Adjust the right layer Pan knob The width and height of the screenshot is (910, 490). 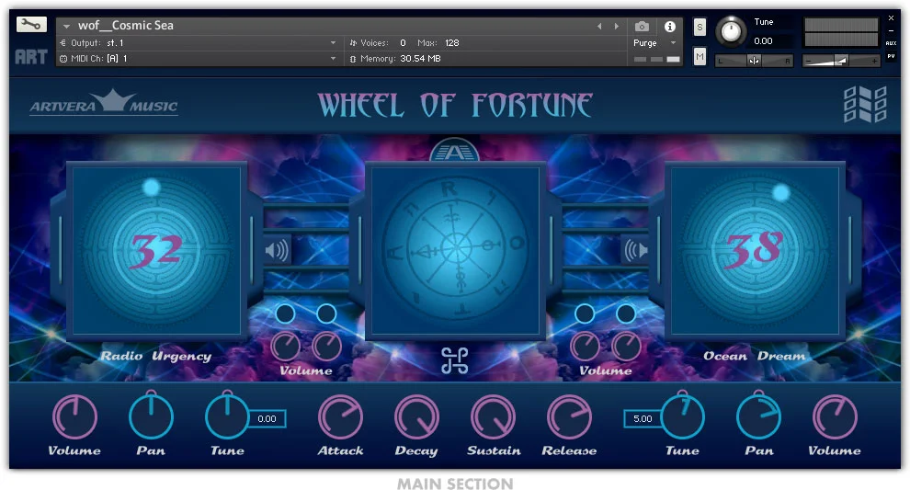tap(758, 416)
